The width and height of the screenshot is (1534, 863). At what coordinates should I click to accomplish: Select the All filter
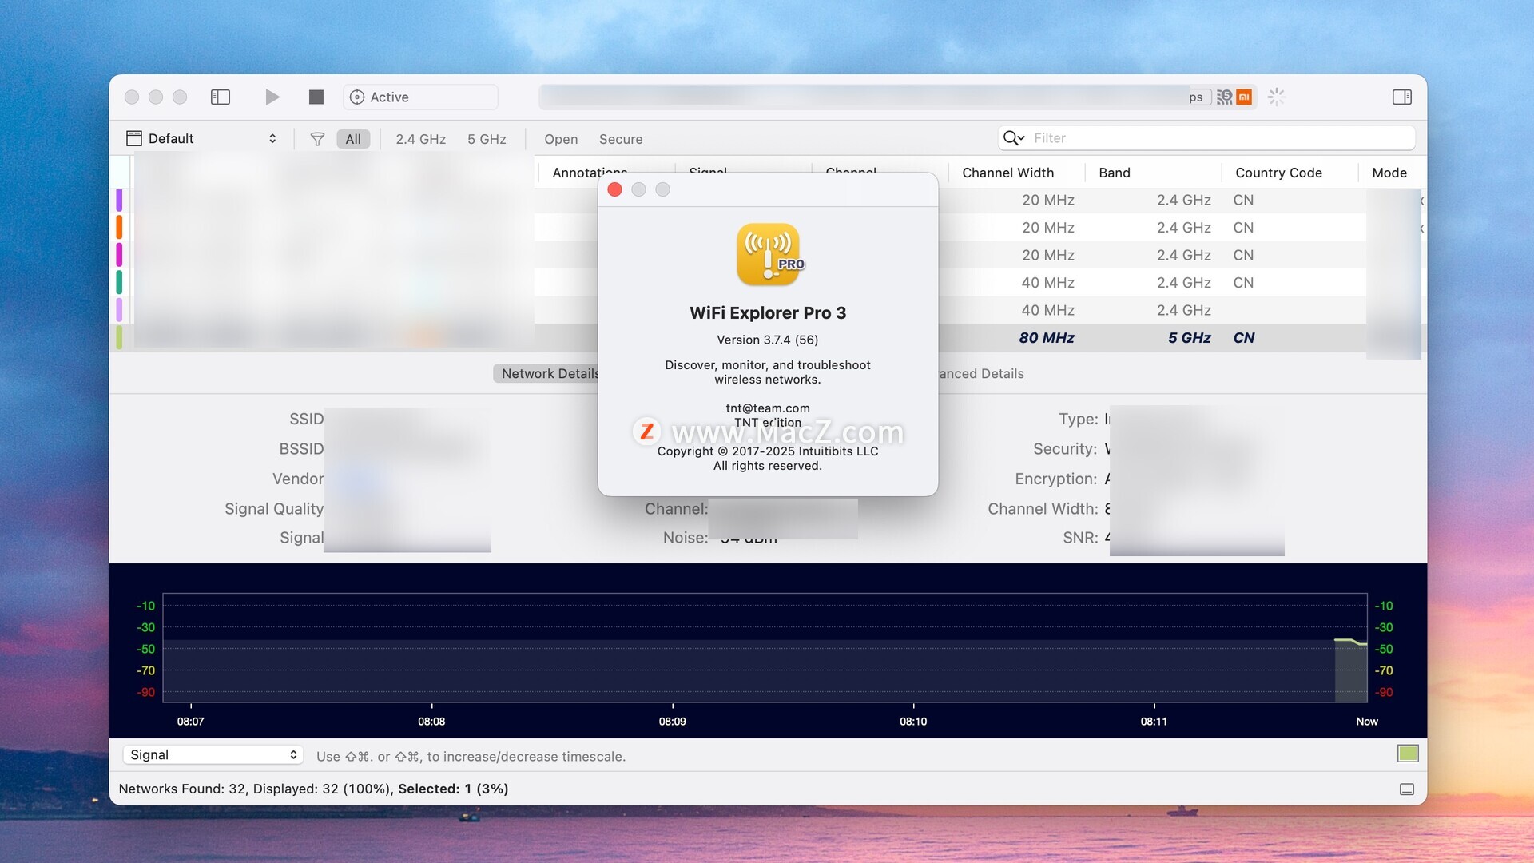pos(353,139)
